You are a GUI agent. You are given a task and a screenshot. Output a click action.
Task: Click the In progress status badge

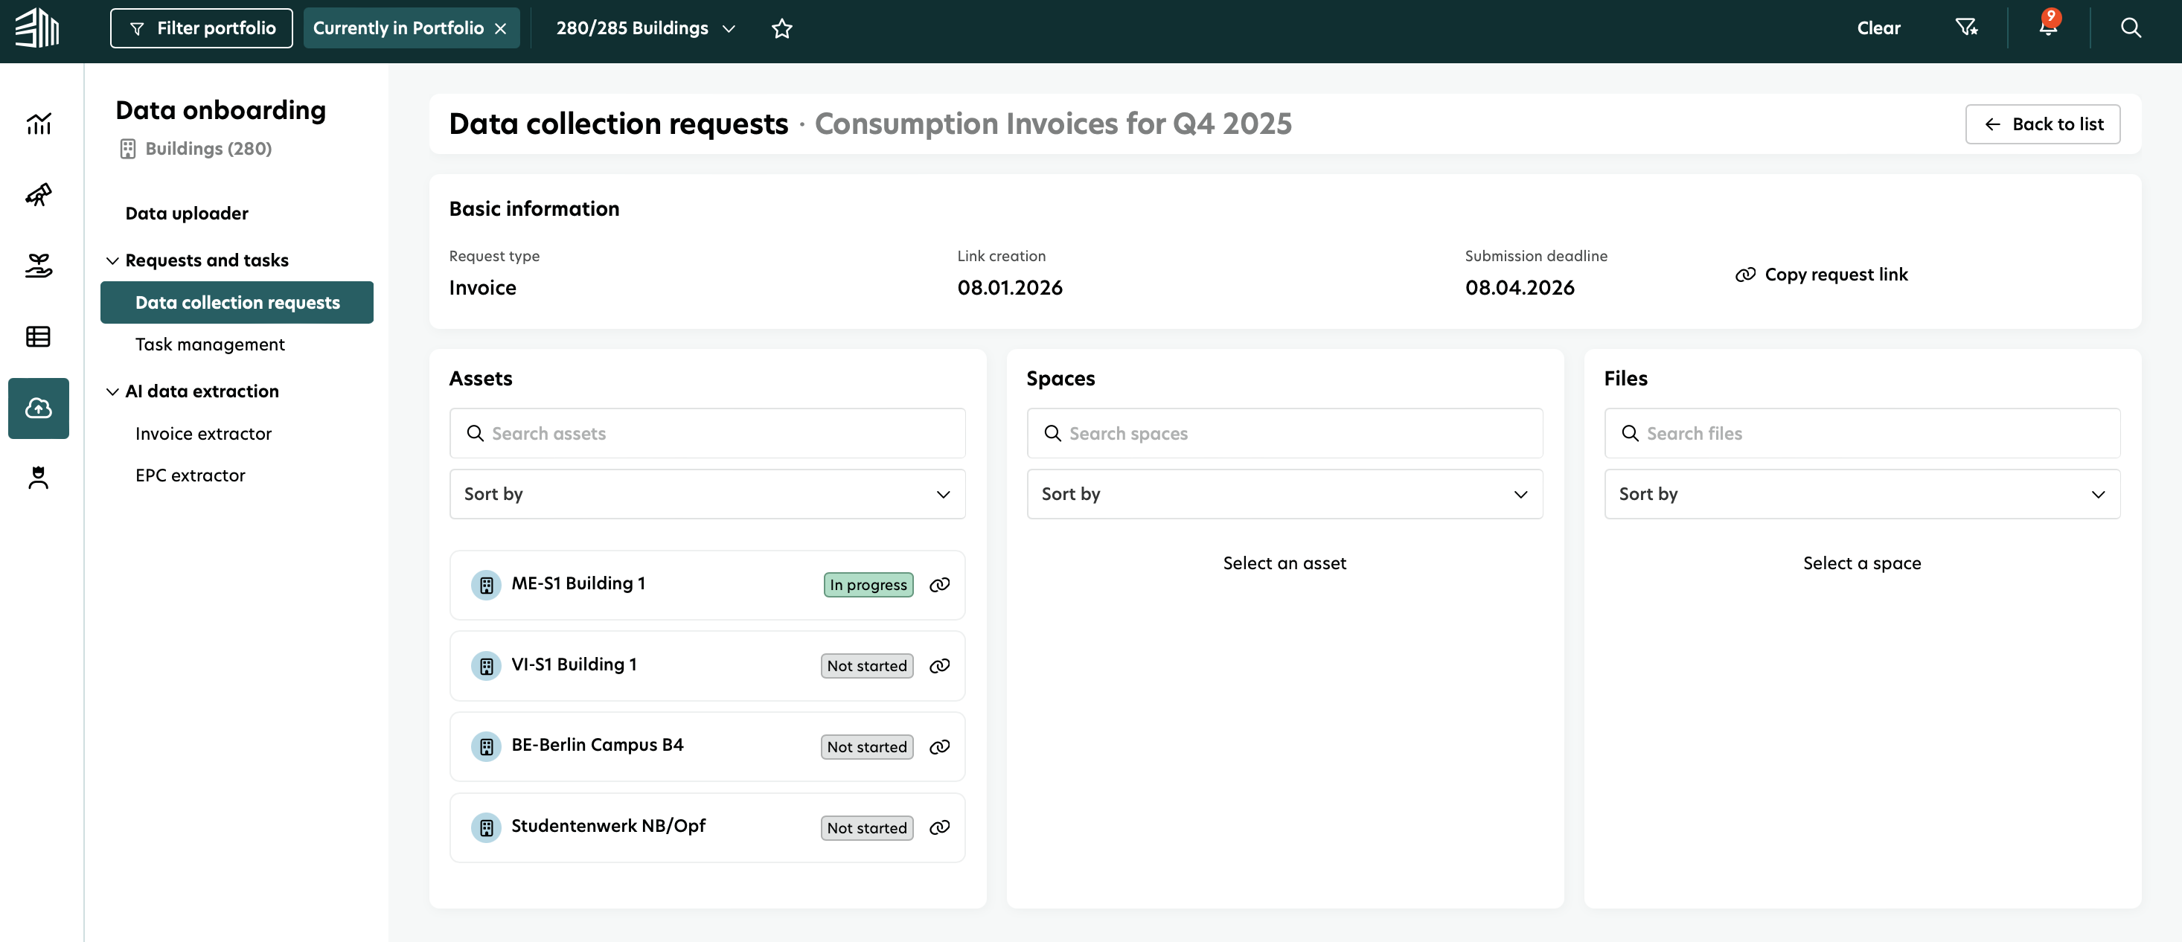[x=868, y=585]
